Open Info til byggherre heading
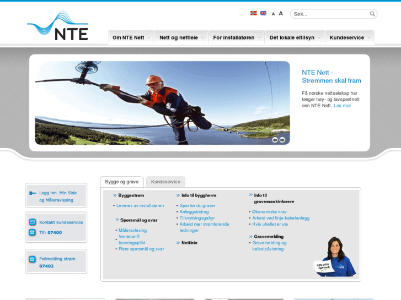Viewport: 401px width, 300px height. (199, 195)
